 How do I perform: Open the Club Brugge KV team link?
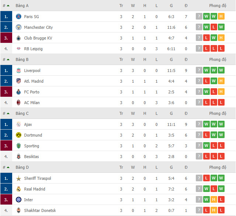(x=38, y=38)
